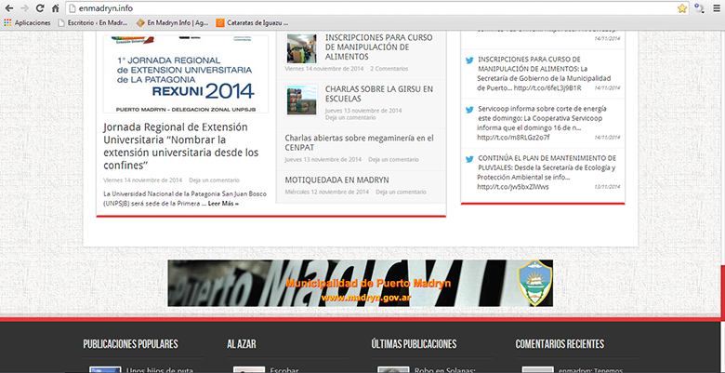Open the Aplicaciones apps shortcut
The height and width of the screenshot is (373, 725).
click(x=26, y=22)
